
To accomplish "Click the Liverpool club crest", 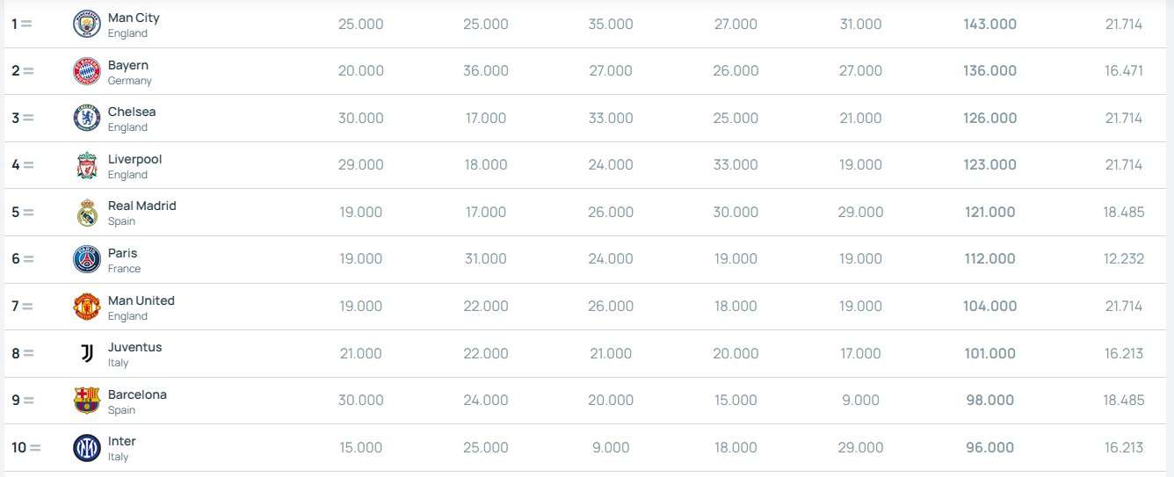I will tap(86, 165).
